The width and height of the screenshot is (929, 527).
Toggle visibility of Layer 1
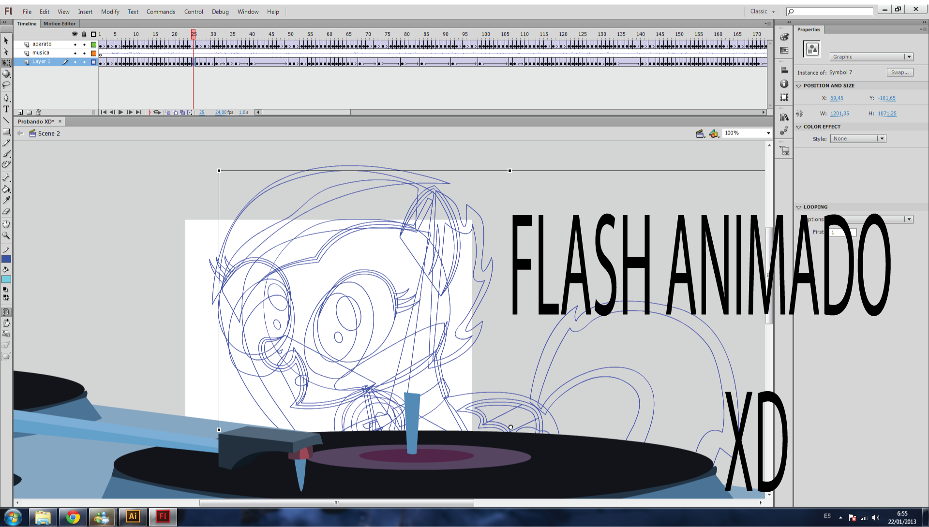75,62
